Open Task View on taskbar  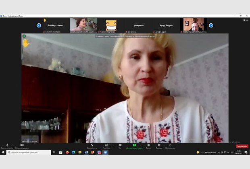click(54, 152)
